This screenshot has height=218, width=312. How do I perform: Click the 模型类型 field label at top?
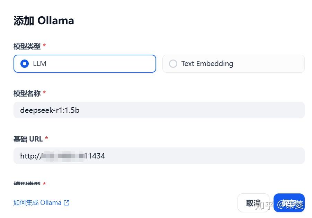pos(27,46)
